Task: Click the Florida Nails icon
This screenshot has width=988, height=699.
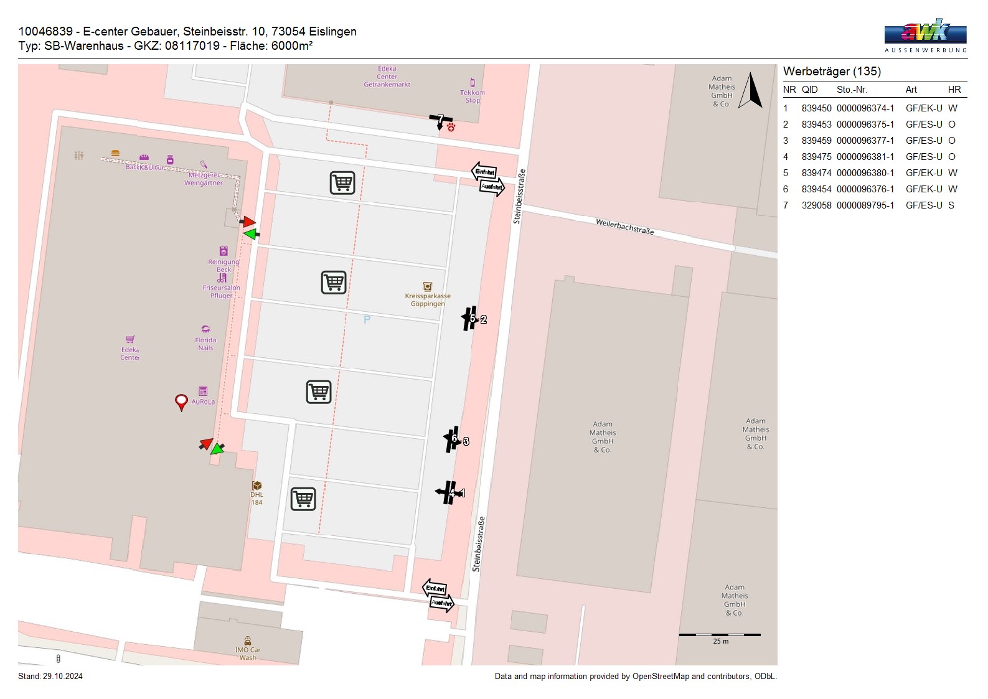Action: pyautogui.click(x=205, y=329)
